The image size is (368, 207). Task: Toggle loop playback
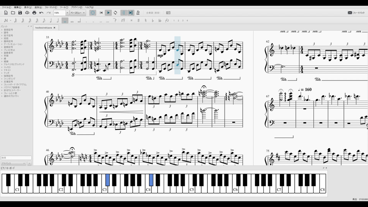click(115, 13)
